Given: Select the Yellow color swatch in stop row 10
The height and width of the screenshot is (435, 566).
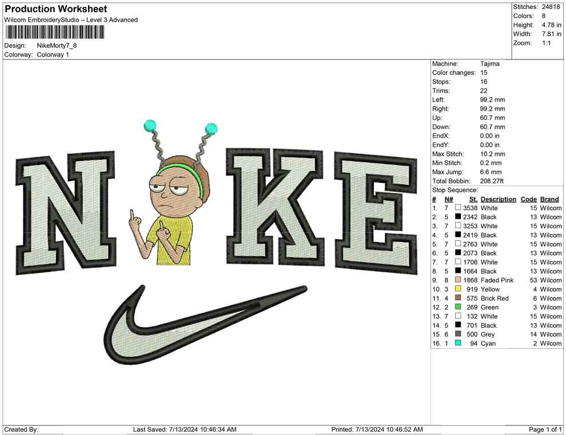Looking at the screenshot, I should pos(457,289).
